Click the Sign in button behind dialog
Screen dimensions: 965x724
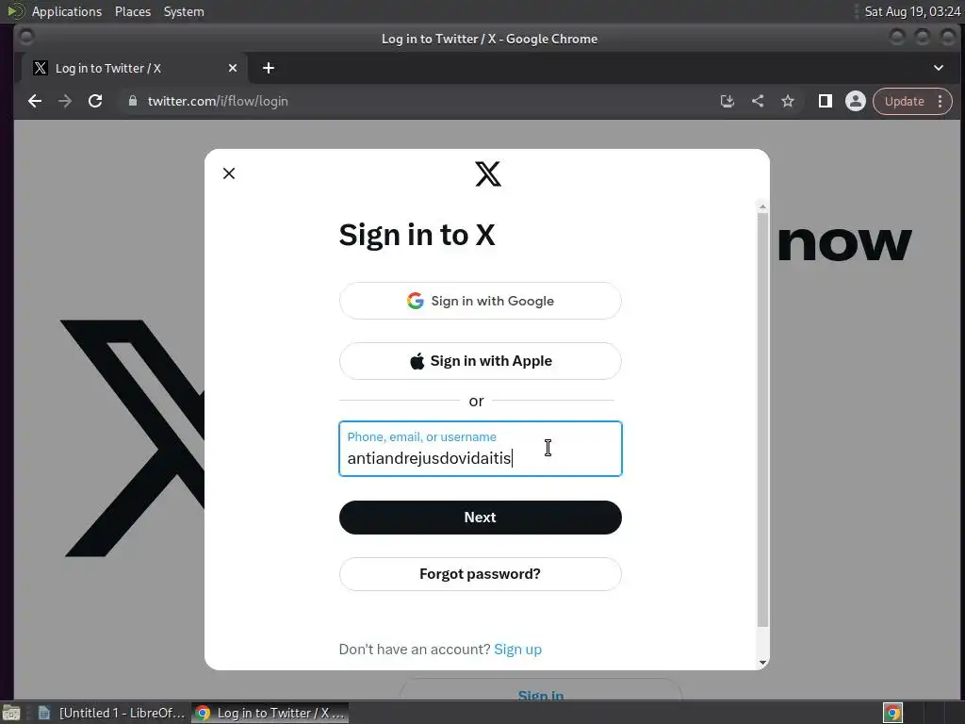[x=540, y=689]
